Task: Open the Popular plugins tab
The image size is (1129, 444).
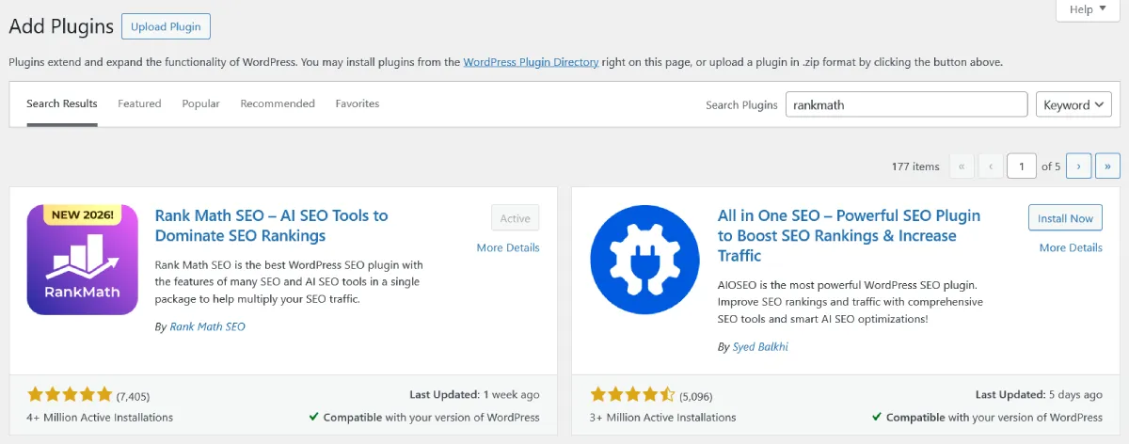Action: click(x=201, y=103)
